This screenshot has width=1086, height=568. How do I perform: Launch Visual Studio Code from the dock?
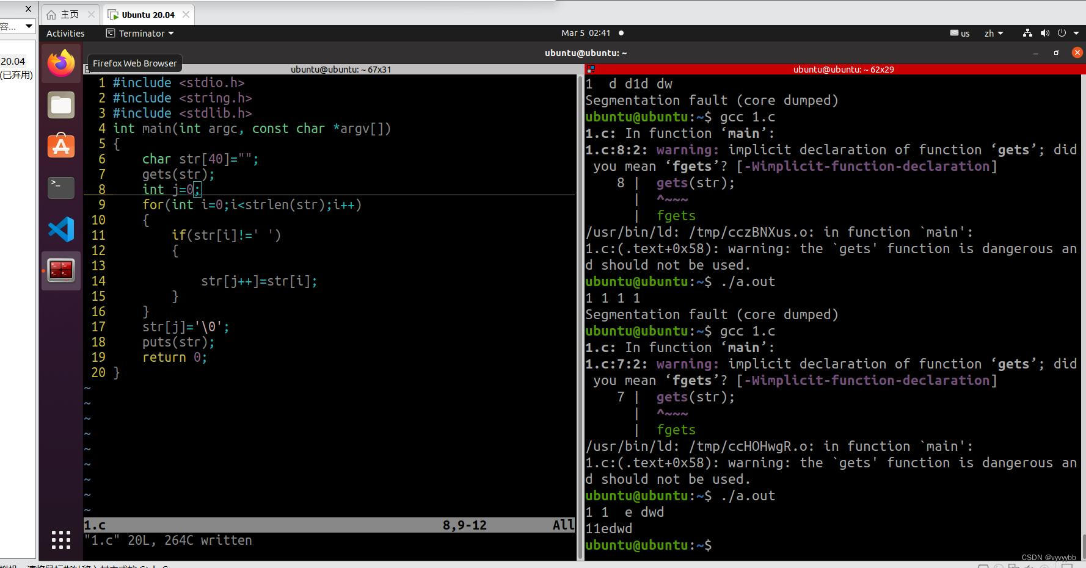(x=60, y=229)
